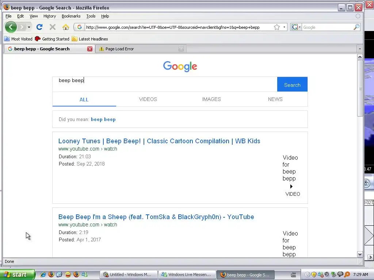Open the Beep Beep I'm a Sheep result
Viewport: 374px width, 280px height.
coord(156,217)
